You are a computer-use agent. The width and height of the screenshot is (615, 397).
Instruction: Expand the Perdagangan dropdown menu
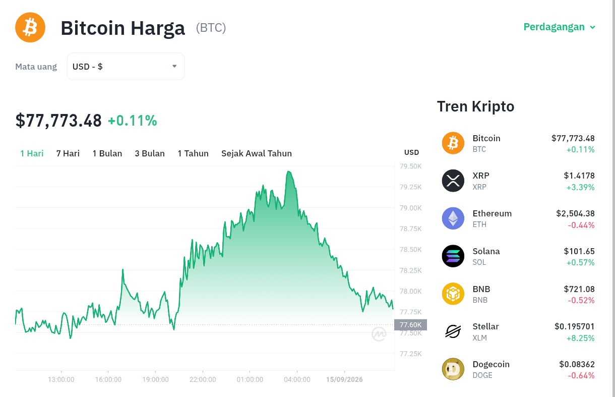[560, 27]
